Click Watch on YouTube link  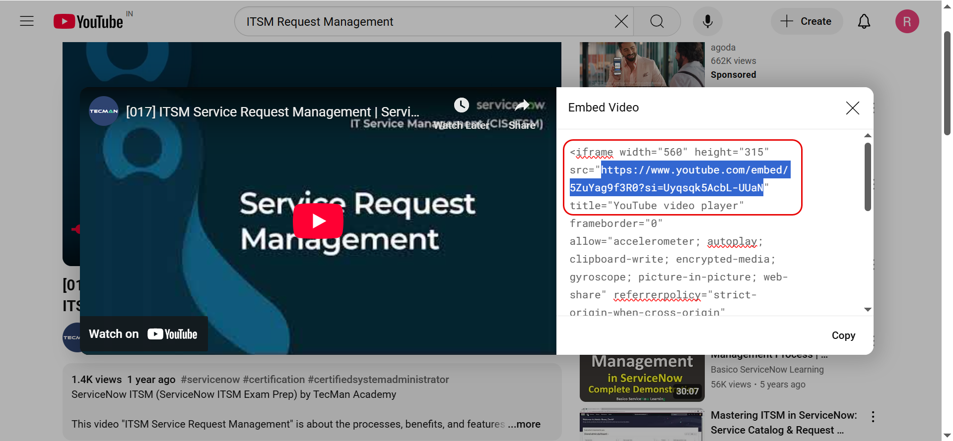coord(143,334)
